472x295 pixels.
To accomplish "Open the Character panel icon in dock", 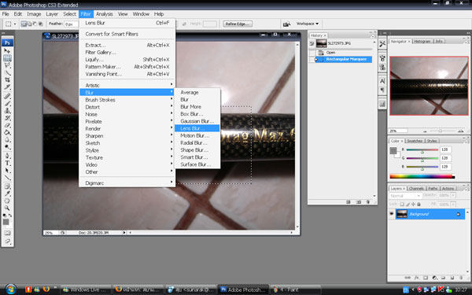I will coord(382,81).
